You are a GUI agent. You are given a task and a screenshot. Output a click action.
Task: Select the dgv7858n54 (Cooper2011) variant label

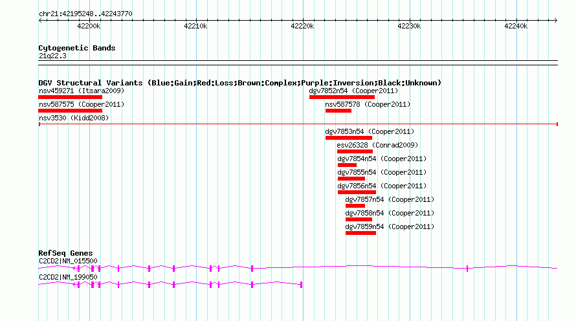pos(390,213)
